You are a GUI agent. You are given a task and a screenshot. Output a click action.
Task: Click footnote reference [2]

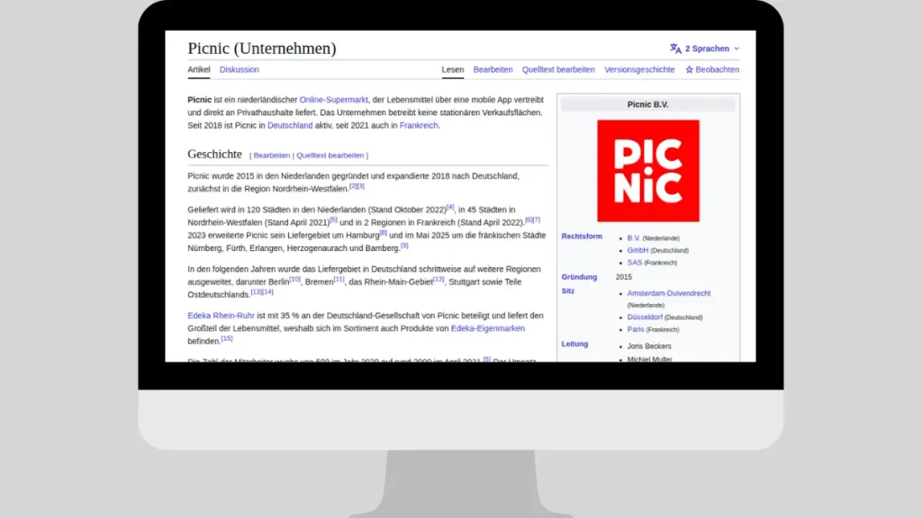(353, 186)
